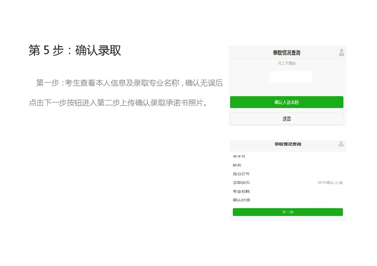
Task: Click the paragraph line starting with 点击下一步按钮
Action: tap(119, 103)
